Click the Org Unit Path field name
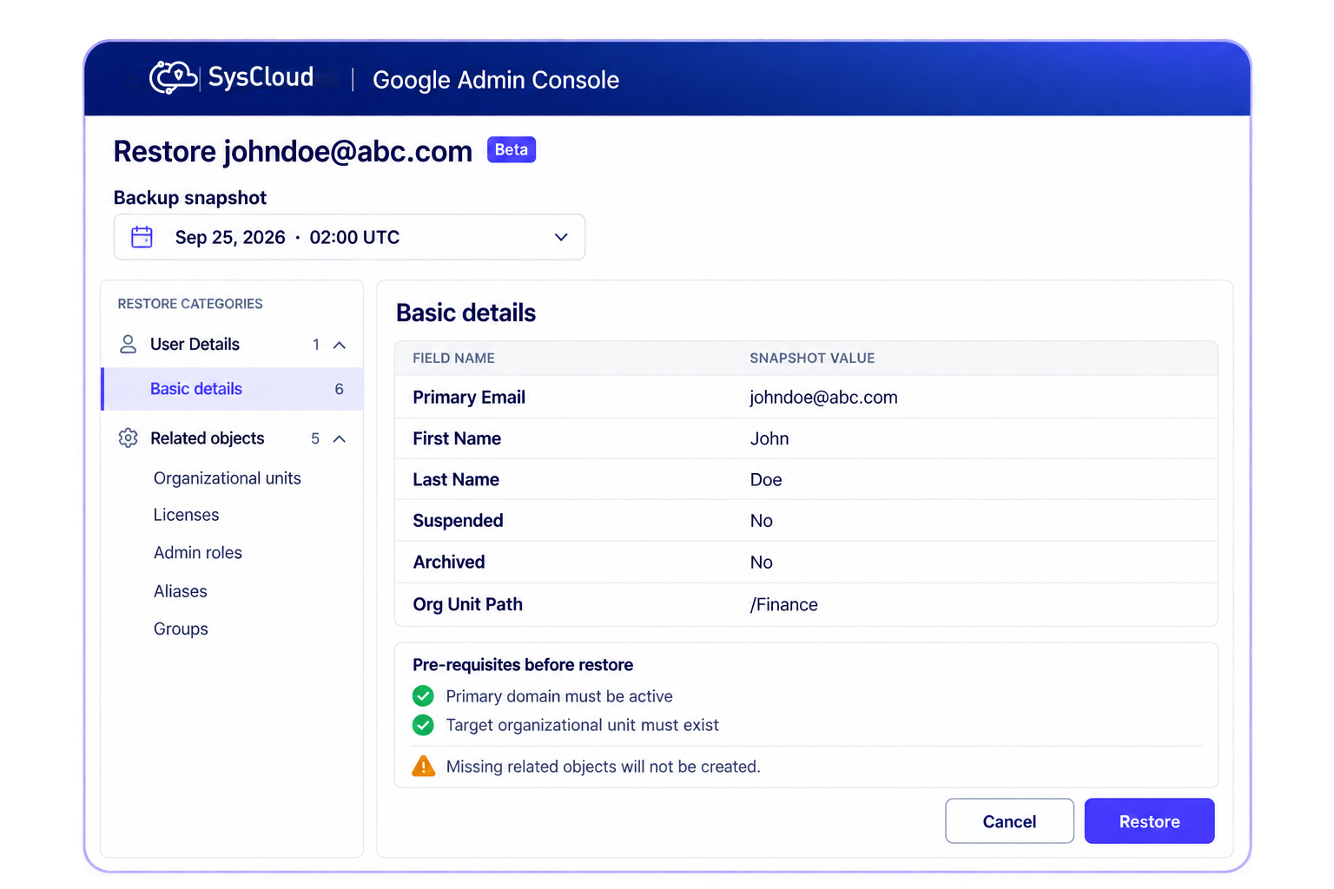Image resolution: width=1334 pixels, height=889 pixels. (x=467, y=604)
